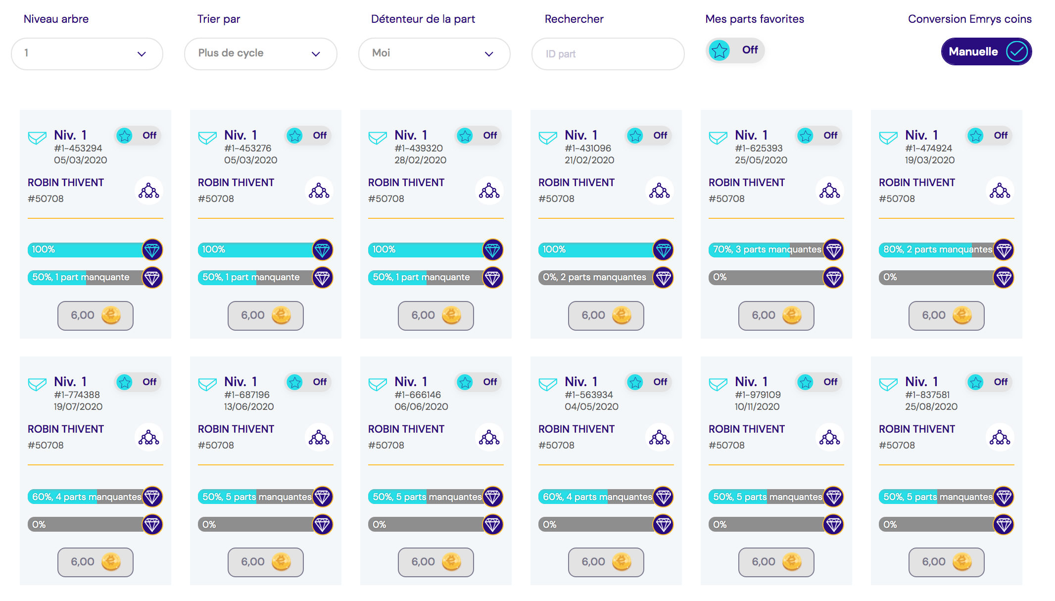Click the 6,00 coin button on part #1-453294
The height and width of the screenshot is (601, 1055).
[x=96, y=315]
